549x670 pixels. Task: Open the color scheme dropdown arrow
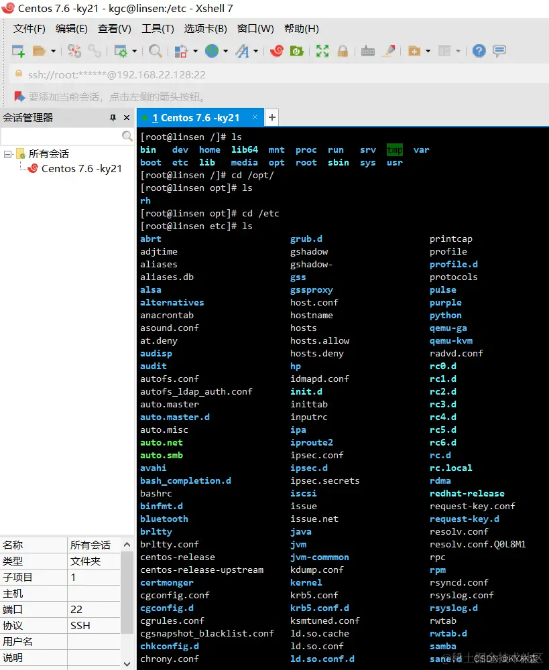coord(195,51)
